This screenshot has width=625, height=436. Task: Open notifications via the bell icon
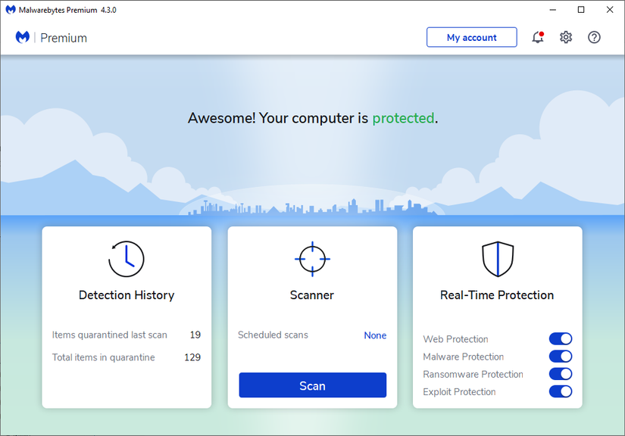coord(537,37)
